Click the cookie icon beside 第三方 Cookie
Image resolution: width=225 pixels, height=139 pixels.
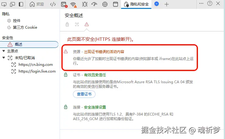[9, 27]
